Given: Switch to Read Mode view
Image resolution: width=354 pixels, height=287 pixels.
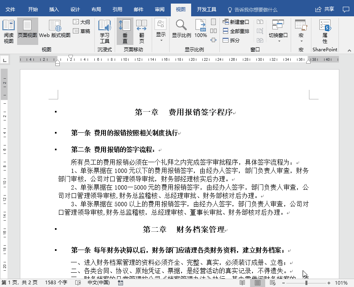Looking at the screenshot, I should (x=9, y=31).
